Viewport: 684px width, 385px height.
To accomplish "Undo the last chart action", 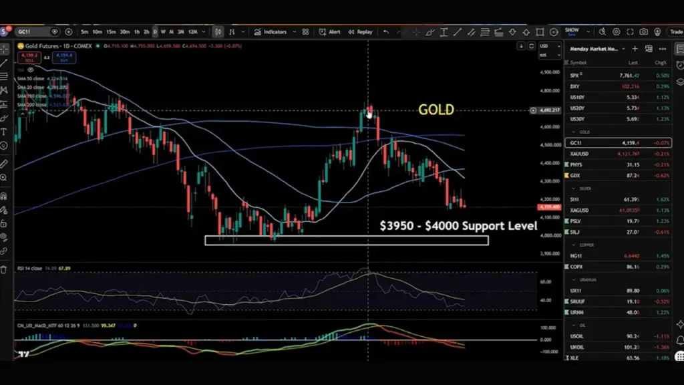I will pyautogui.click(x=386, y=32).
